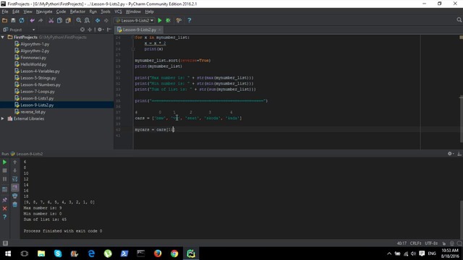Click the Replace toolbar icon
The width and height of the screenshot is (463, 260).
tap(87, 20)
